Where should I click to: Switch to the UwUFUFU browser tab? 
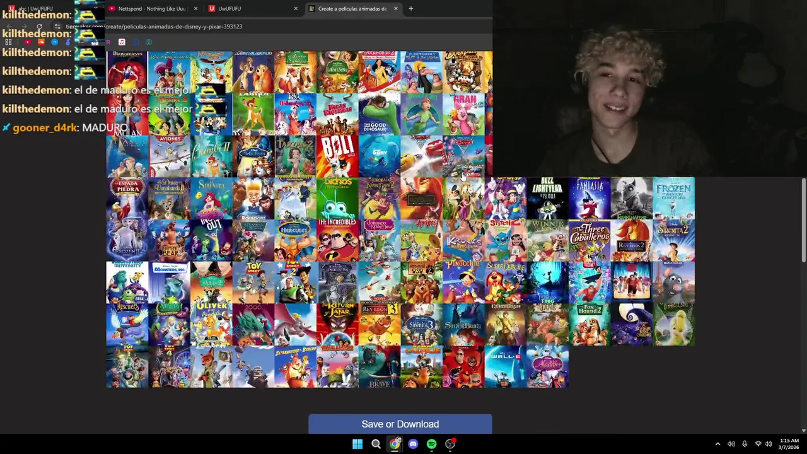[253, 9]
